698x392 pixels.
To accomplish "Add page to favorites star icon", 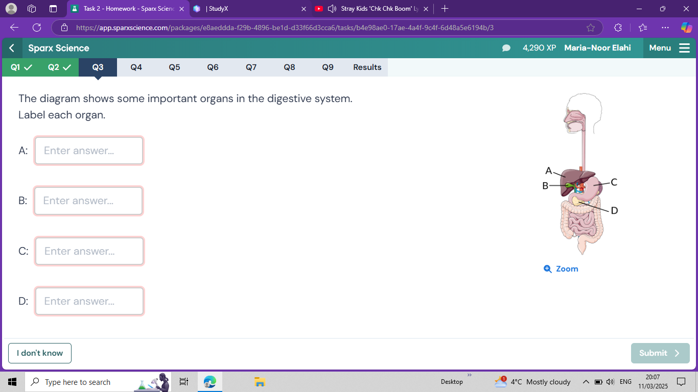I will tap(591, 28).
